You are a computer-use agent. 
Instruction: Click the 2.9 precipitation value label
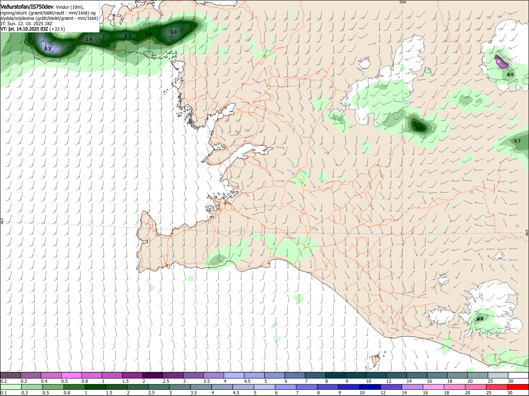pos(89,39)
